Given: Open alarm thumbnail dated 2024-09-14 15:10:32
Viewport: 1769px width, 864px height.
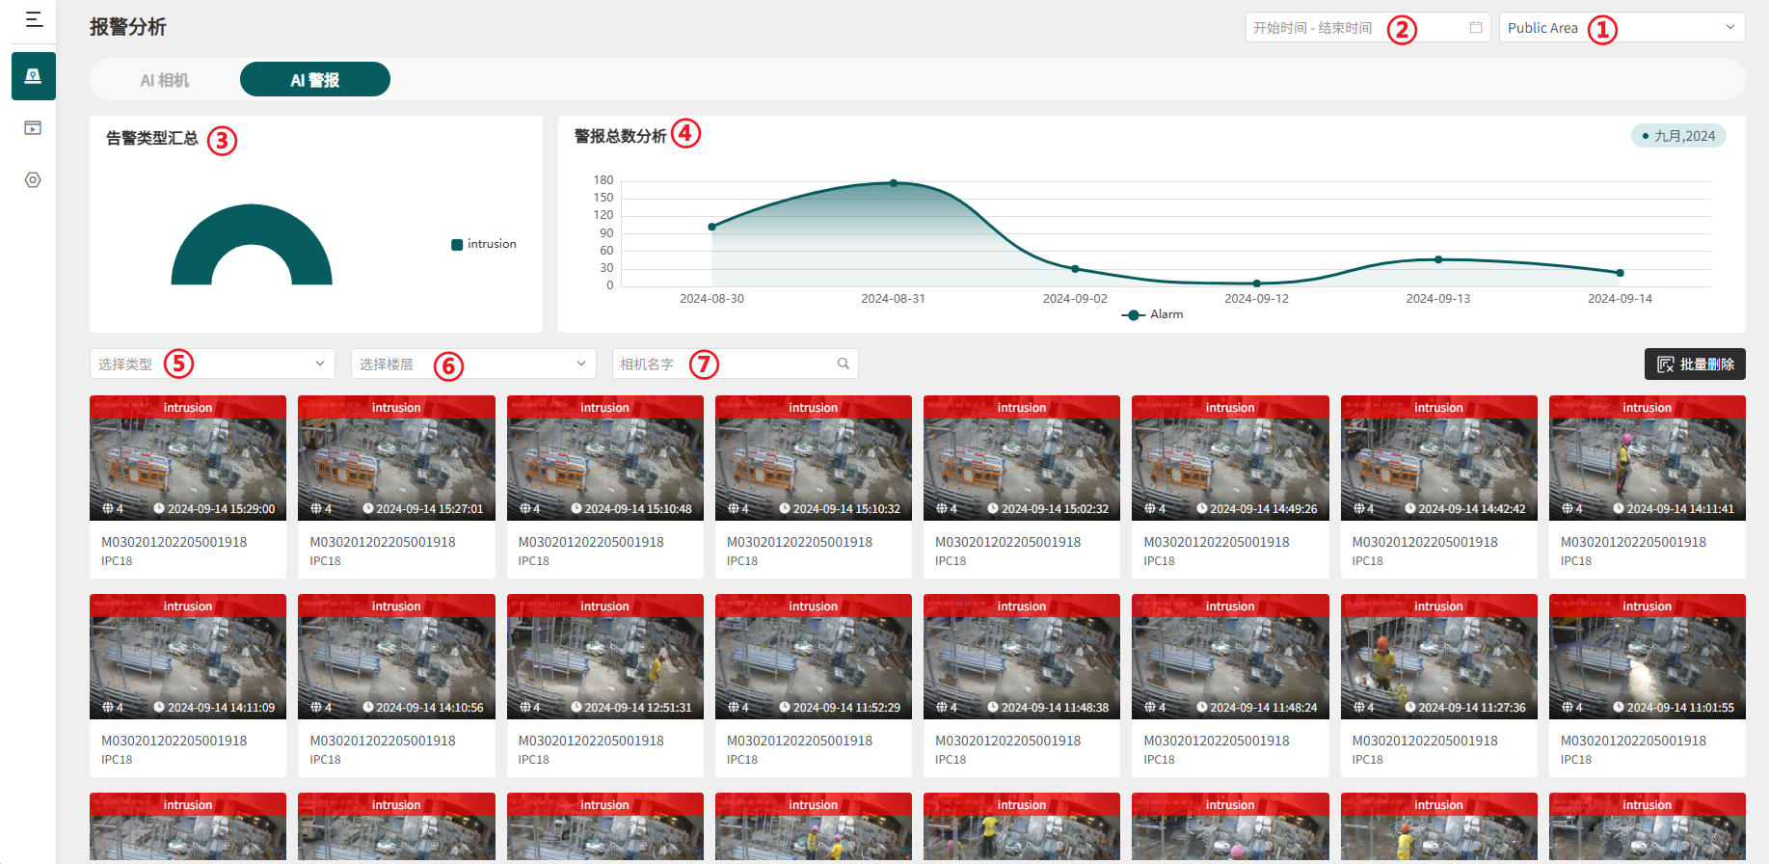Looking at the screenshot, I should [814, 458].
